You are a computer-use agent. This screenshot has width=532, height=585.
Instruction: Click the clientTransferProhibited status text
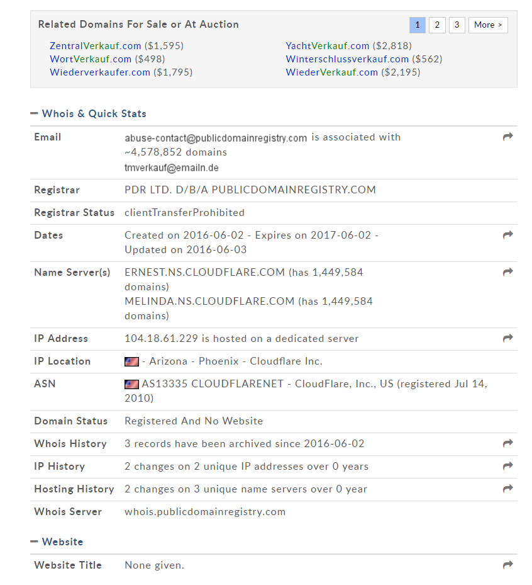pos(184,213)
